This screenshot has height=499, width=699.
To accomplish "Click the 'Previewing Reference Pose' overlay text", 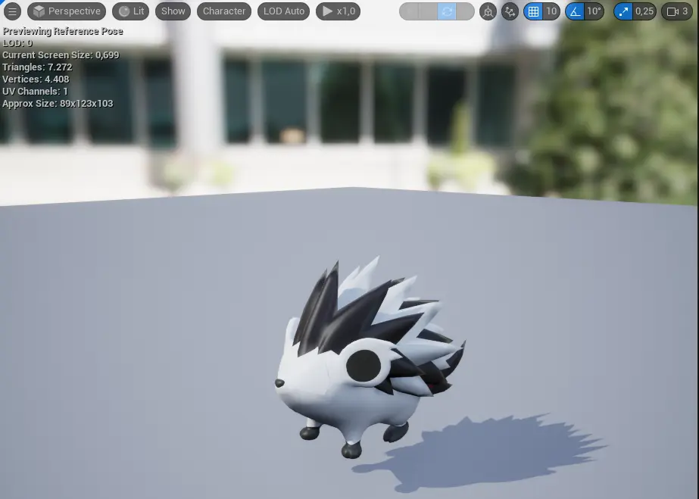I will pyautogui.click(x=63, y=31).
